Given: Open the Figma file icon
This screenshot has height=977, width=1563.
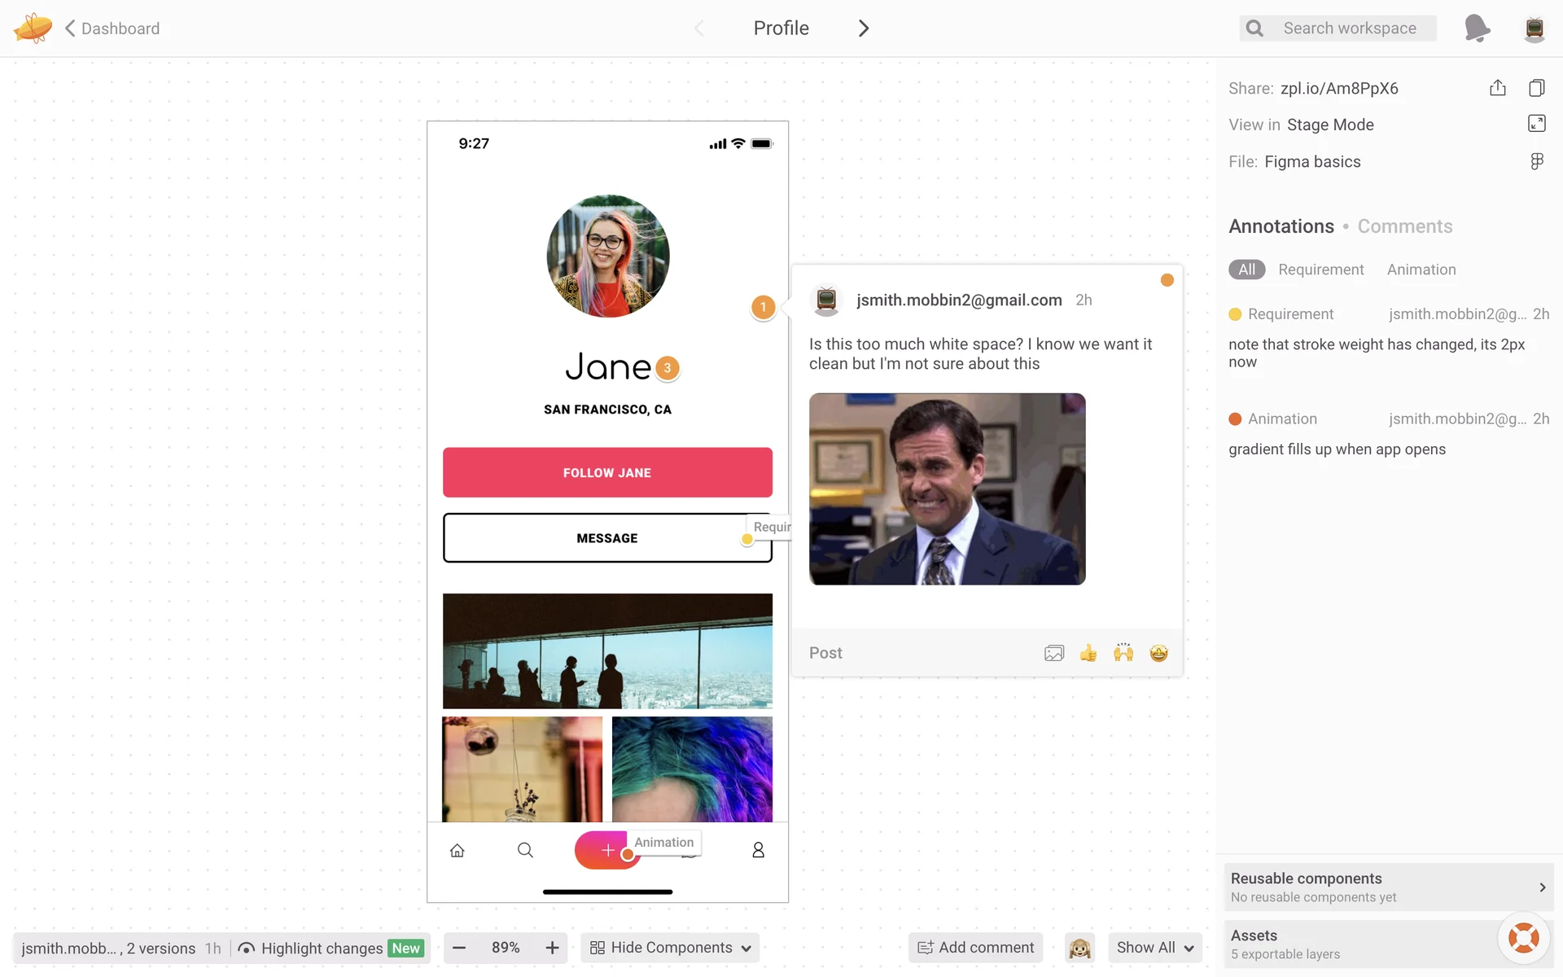Looking at the screenshot, I should (1536, 161).
